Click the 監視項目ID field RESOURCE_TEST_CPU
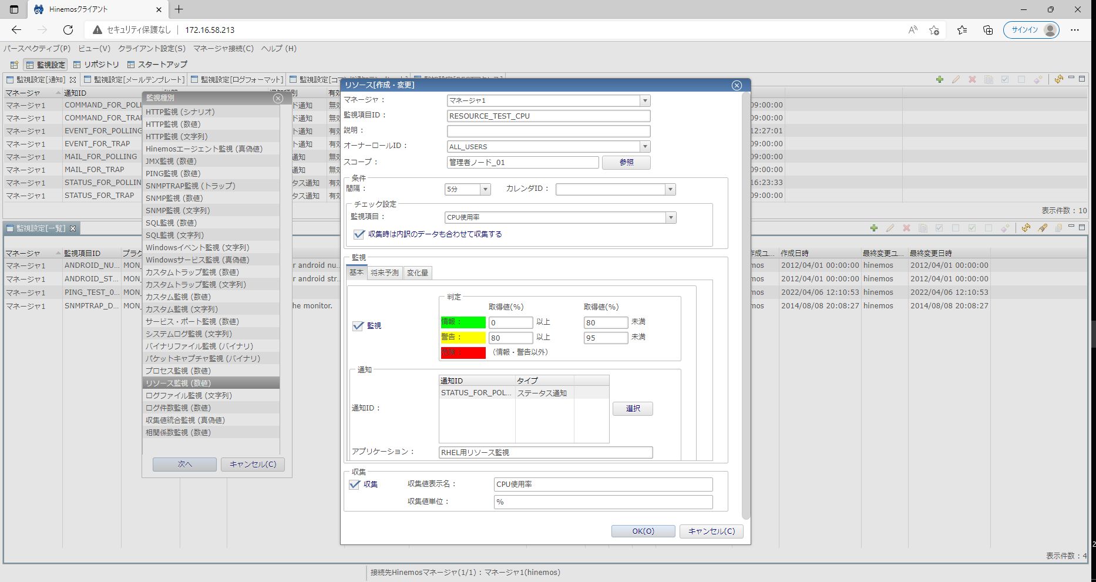 (549, 116)
